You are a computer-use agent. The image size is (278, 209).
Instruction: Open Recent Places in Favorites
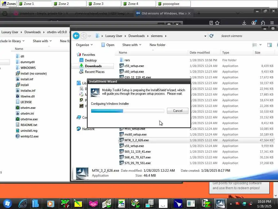tap(94, 72)
